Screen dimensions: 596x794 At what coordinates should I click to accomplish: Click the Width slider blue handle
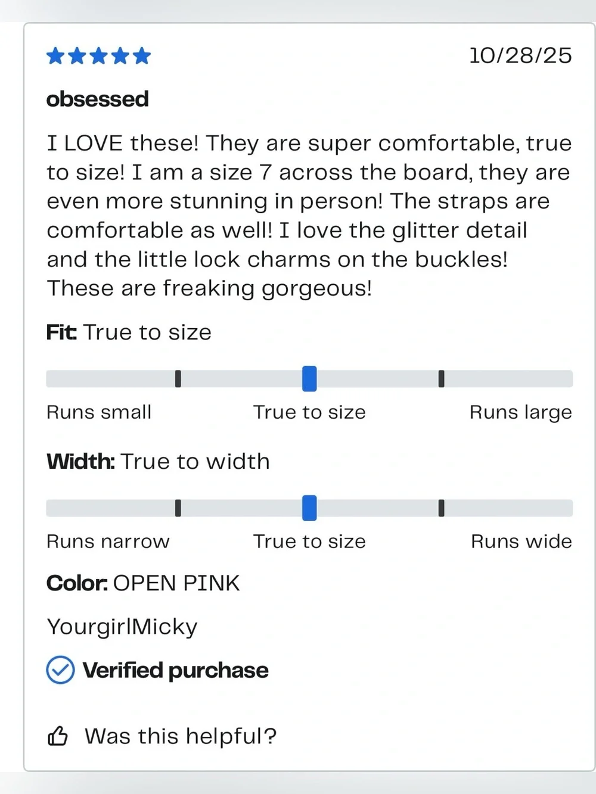(309, 508)
